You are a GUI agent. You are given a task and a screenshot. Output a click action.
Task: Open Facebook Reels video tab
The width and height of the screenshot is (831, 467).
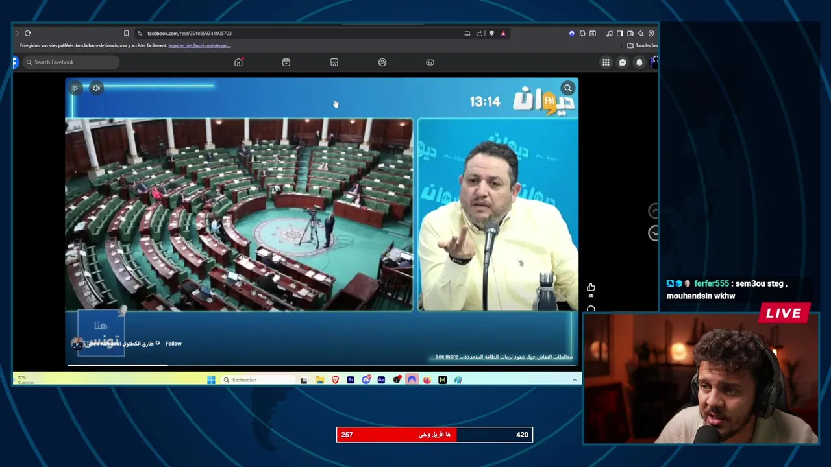[x=286, y=62]
